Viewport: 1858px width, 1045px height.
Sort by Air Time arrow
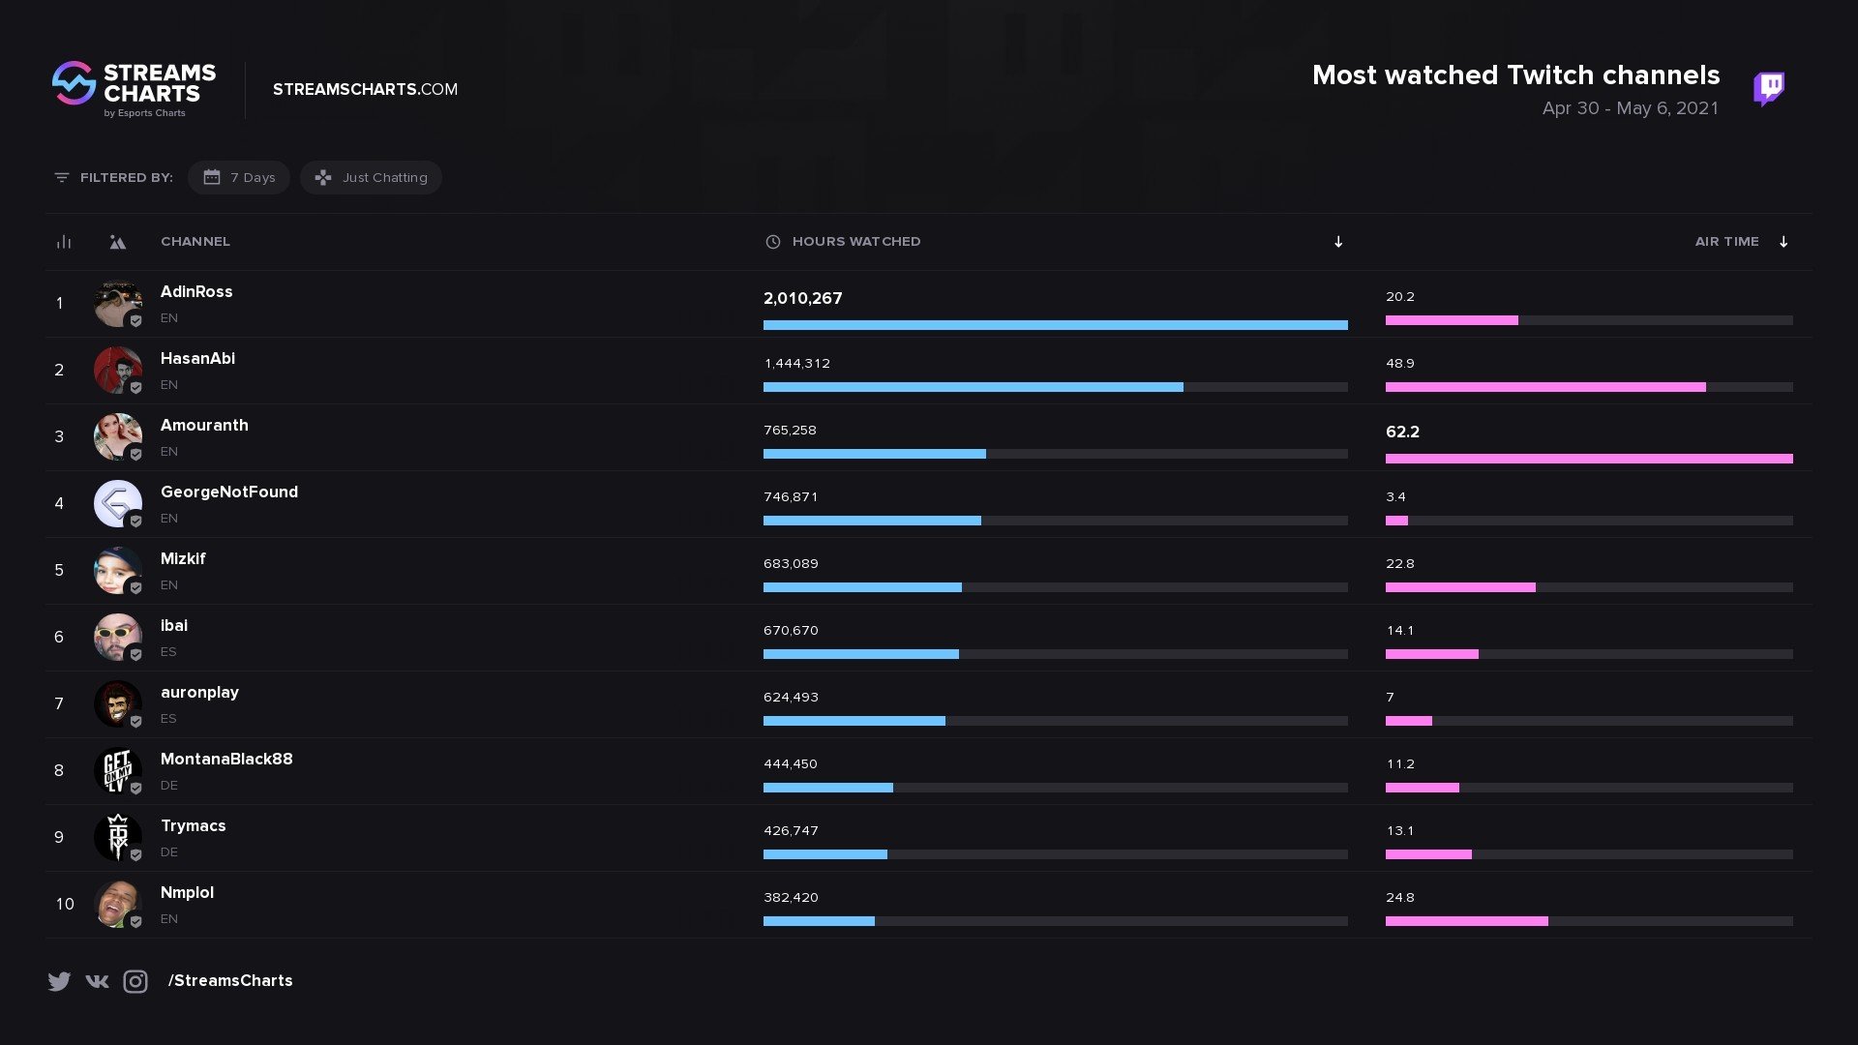pyautogui.click(x=1783, y=242)
